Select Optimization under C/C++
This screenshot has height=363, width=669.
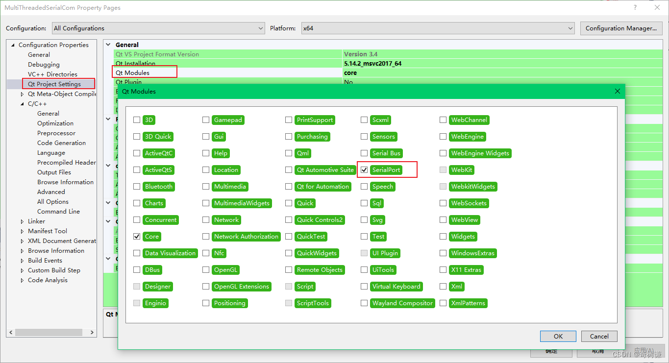pyautogui.click(x=55, y=123)
